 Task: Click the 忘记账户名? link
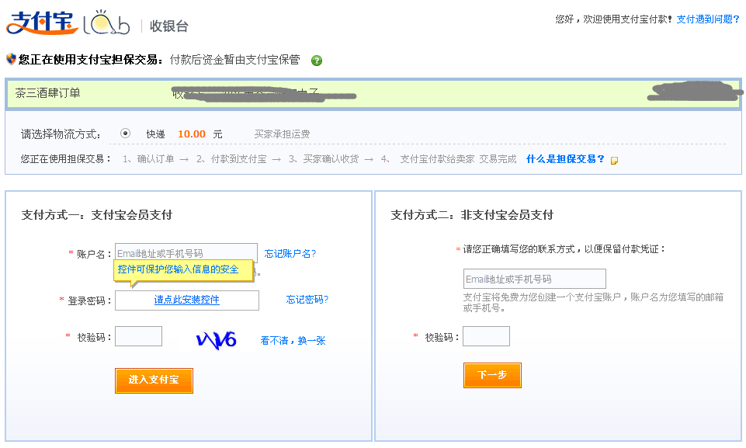[x=290, y=254]
